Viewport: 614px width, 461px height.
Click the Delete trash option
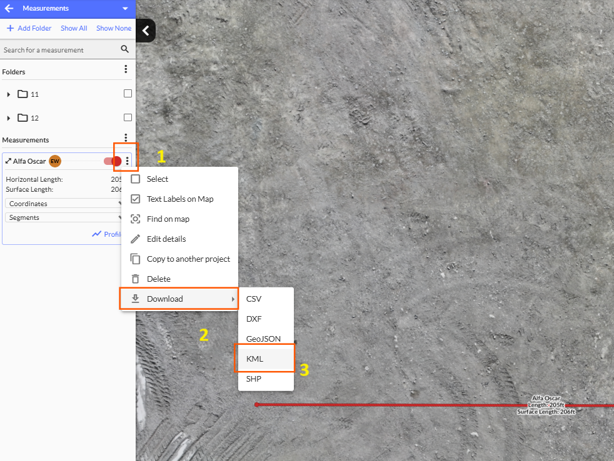158,279
